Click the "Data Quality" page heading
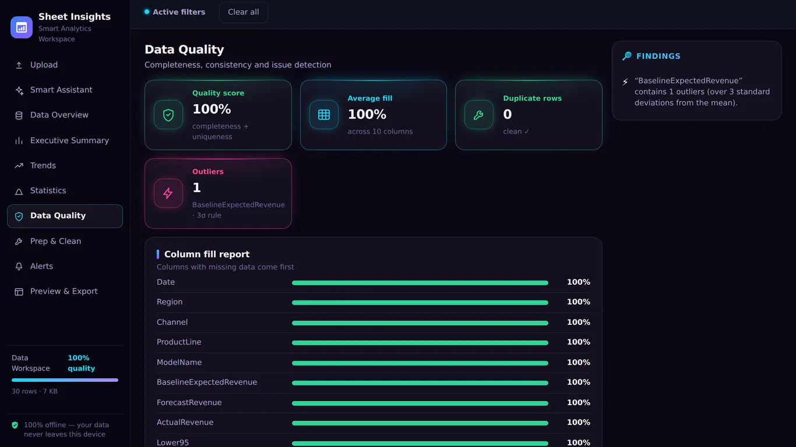The height and width of the screenshot is (447, 796). tap(184, 50)
